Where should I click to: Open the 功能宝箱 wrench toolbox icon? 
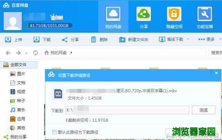tap(205, 17)
